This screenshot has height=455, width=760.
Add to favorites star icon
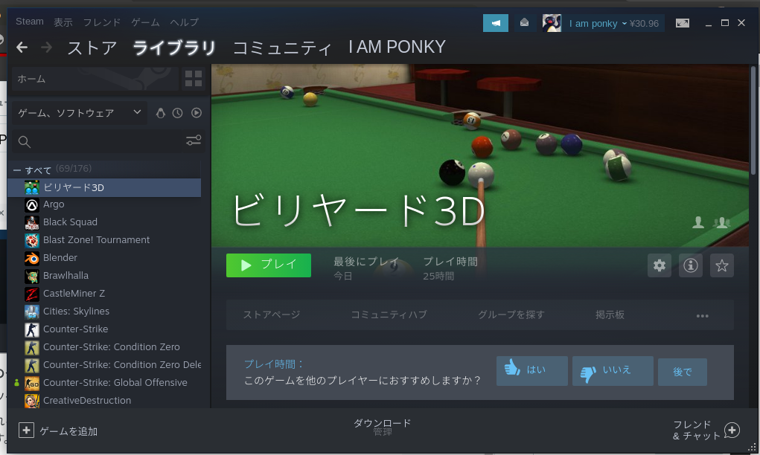[722, 265]
